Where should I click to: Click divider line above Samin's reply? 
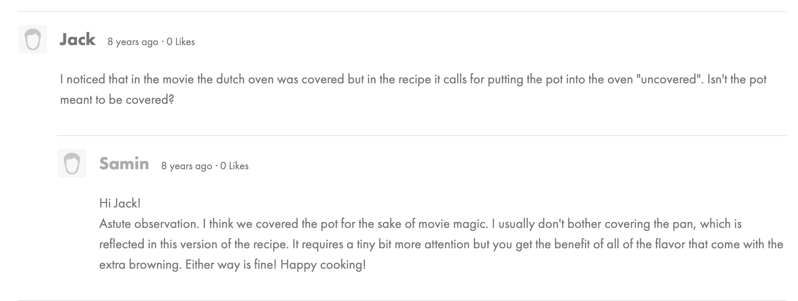(421, 136)
